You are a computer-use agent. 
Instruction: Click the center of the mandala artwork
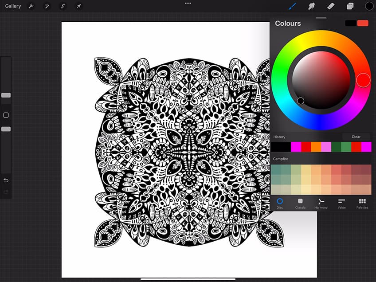(189, 152)
